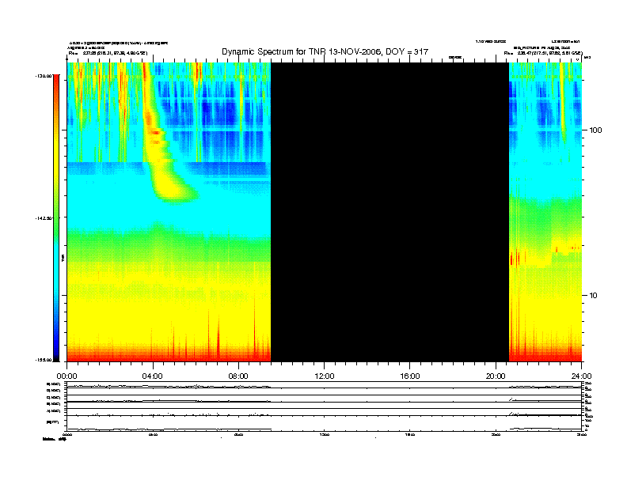Click the 12:00 time axis label
Image resolution: width=627 pixels, height=484 pixels.
coord(325,376)
